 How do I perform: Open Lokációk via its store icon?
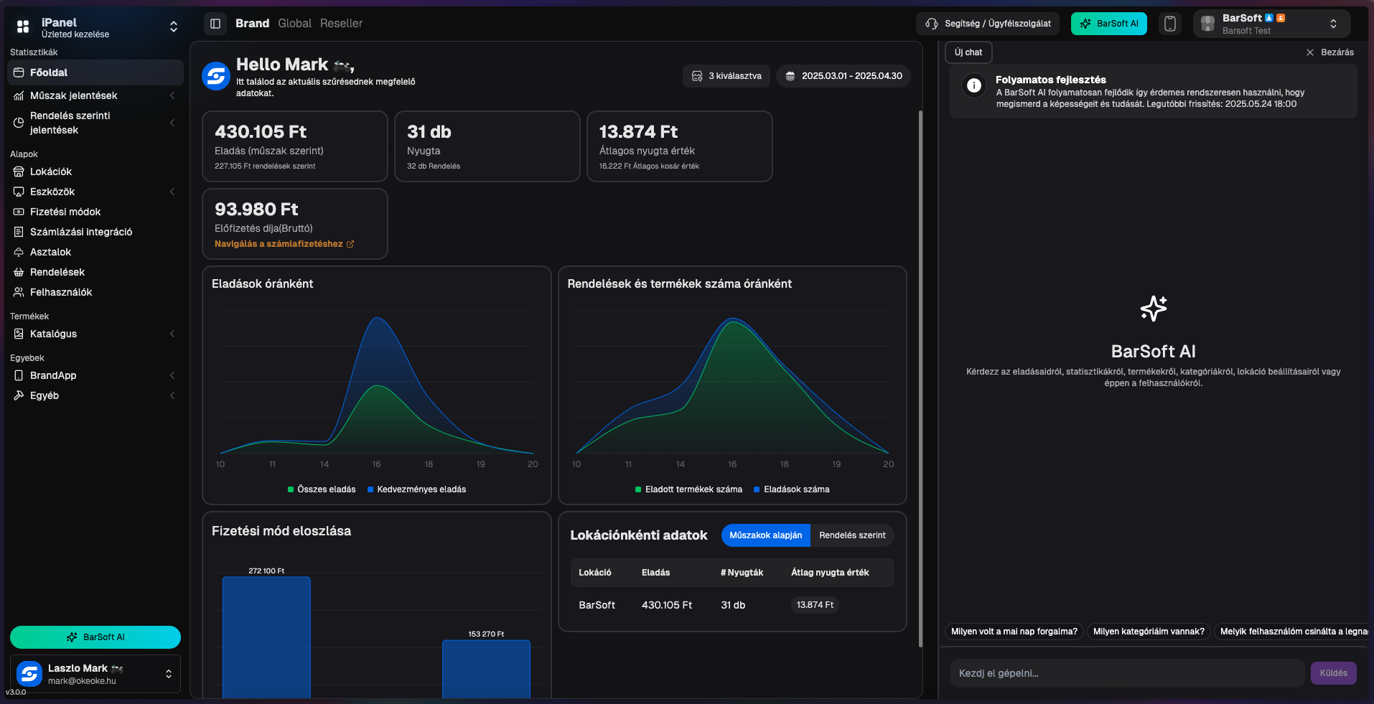pyautogui.click(x=19, y=172)
